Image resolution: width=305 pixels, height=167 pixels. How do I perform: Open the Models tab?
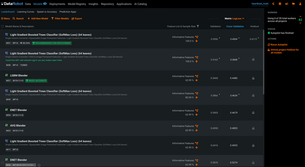40,4
